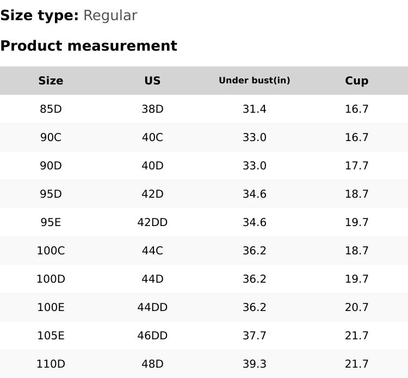This screenshot has height=378, width=408.
Task: Click the 20.7 cup value
Action: point(356,307)
